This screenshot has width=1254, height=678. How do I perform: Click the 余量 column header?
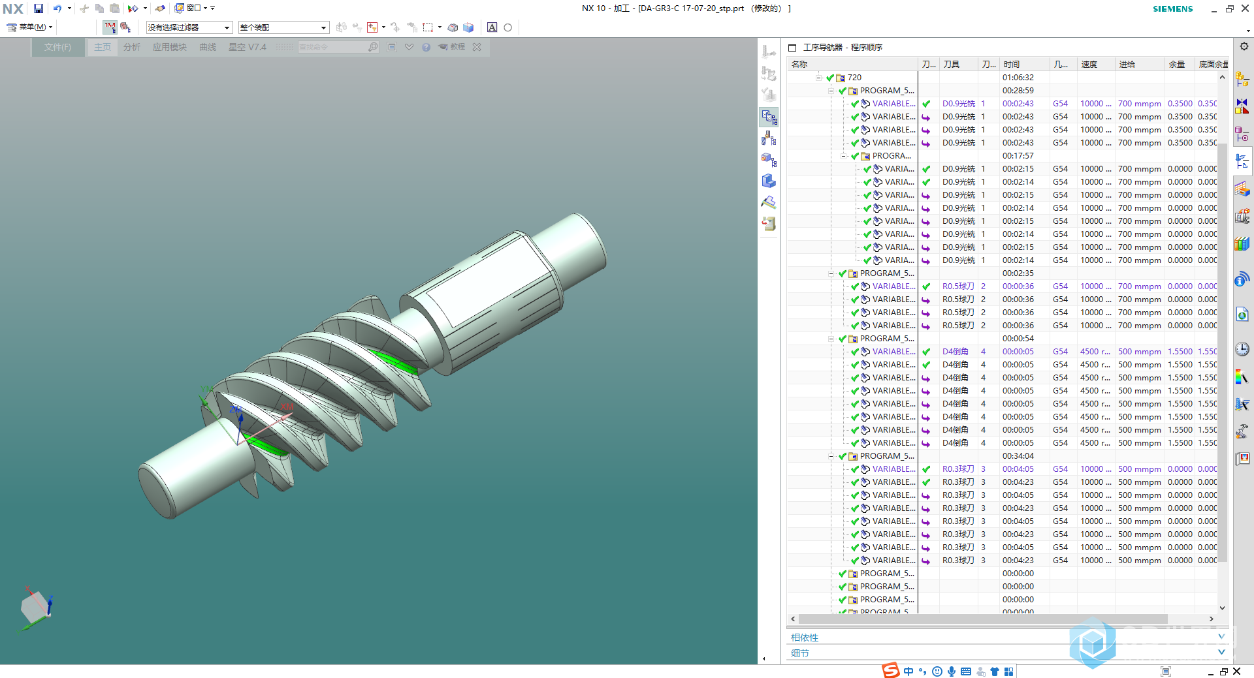pos(1180,64)
